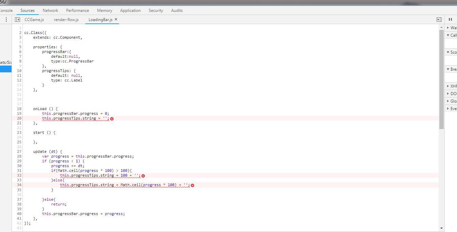Click 'this.progressBar.progress = 0;' line

[75, 113]
